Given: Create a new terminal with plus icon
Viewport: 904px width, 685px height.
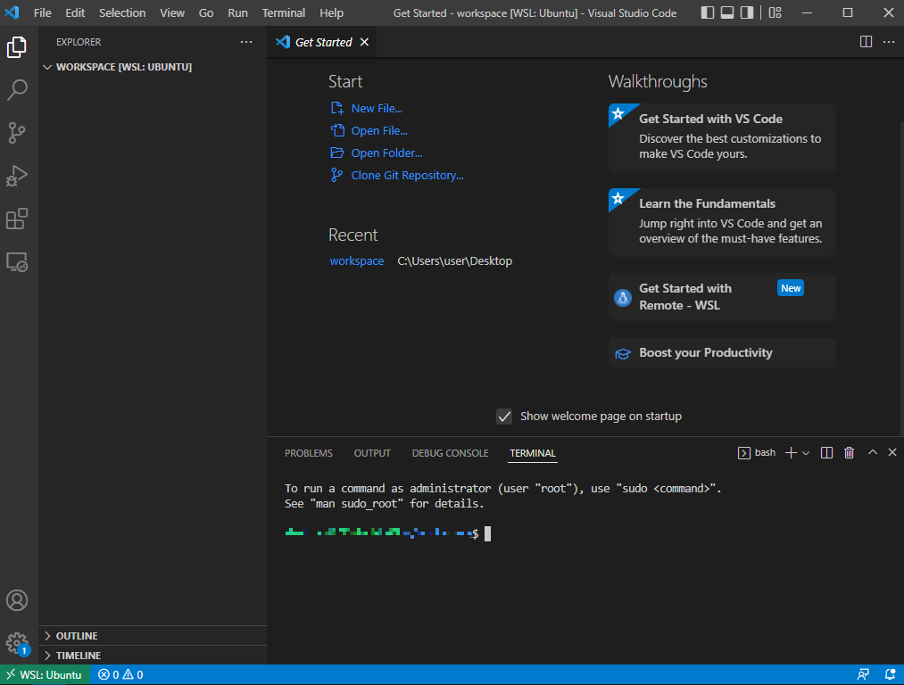Looking at the screenshot, I should point(791,453).
